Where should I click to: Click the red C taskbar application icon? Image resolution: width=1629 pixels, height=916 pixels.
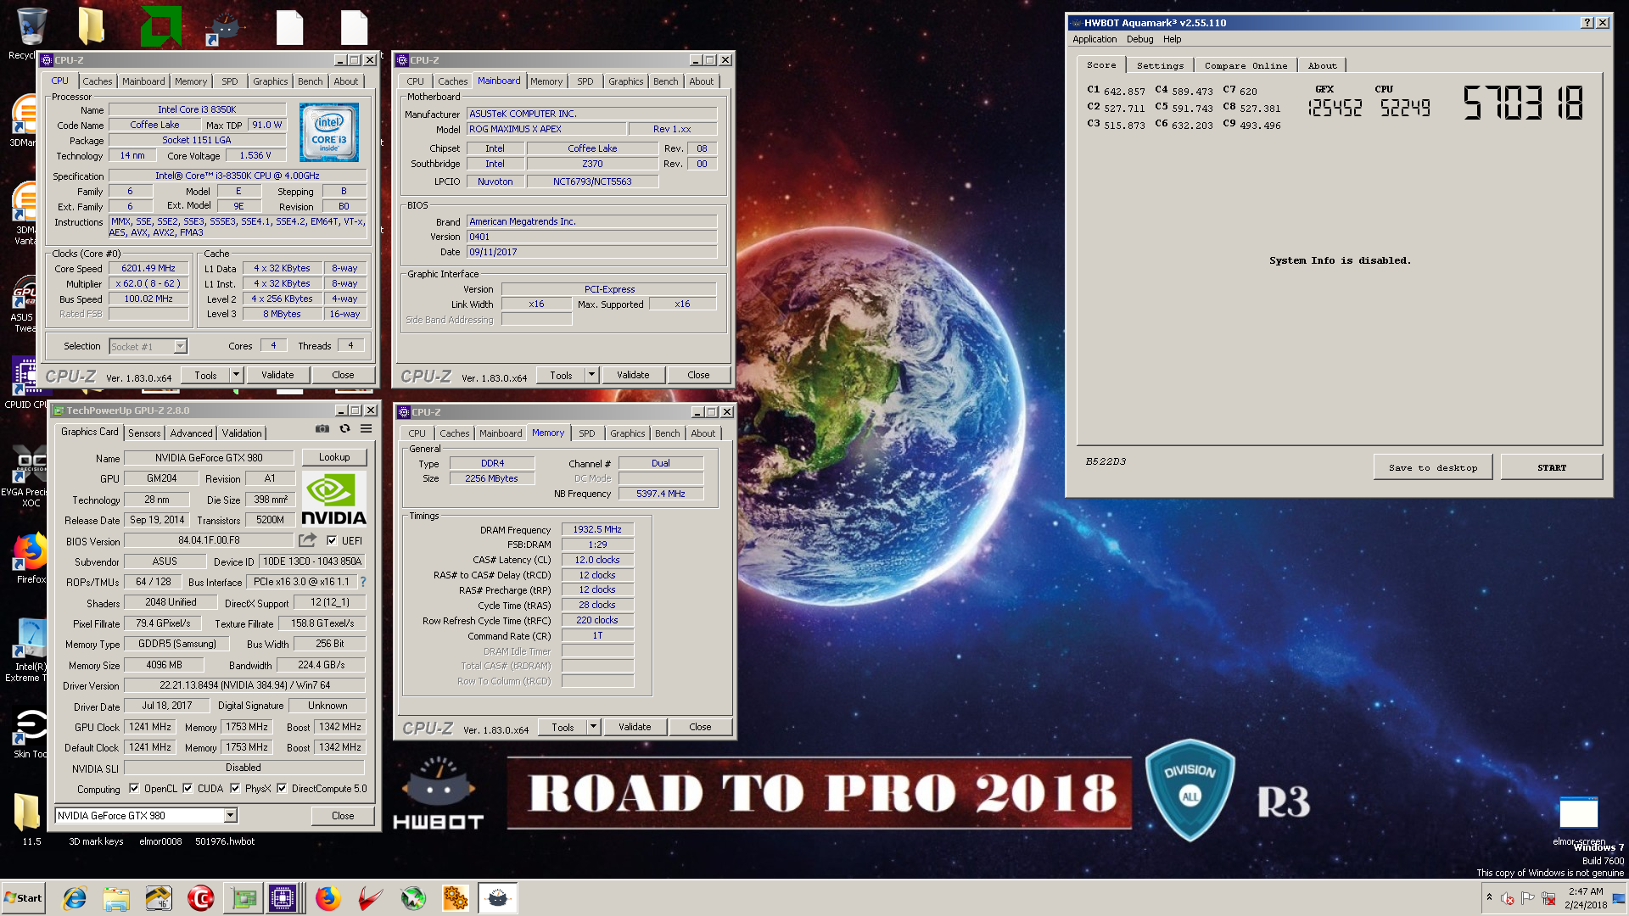pos(201,898)
